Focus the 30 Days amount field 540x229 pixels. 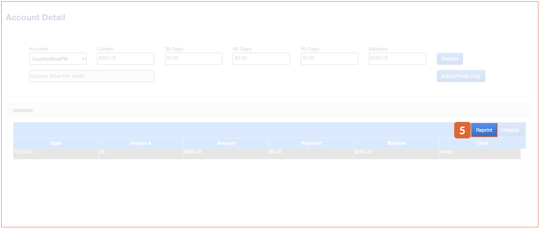pos(193,58)
